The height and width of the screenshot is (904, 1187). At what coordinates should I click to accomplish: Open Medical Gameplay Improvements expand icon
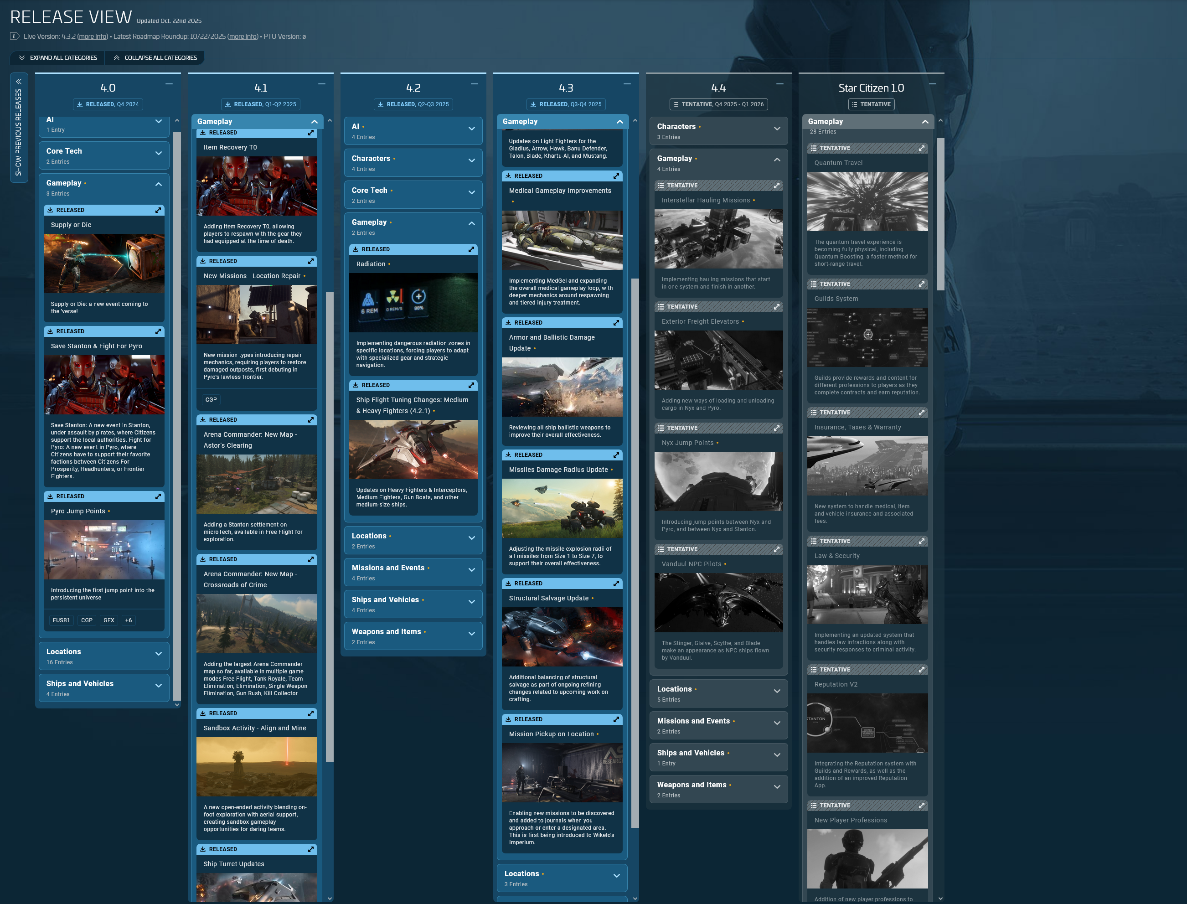pyautogui.click(x=616, y=176)
